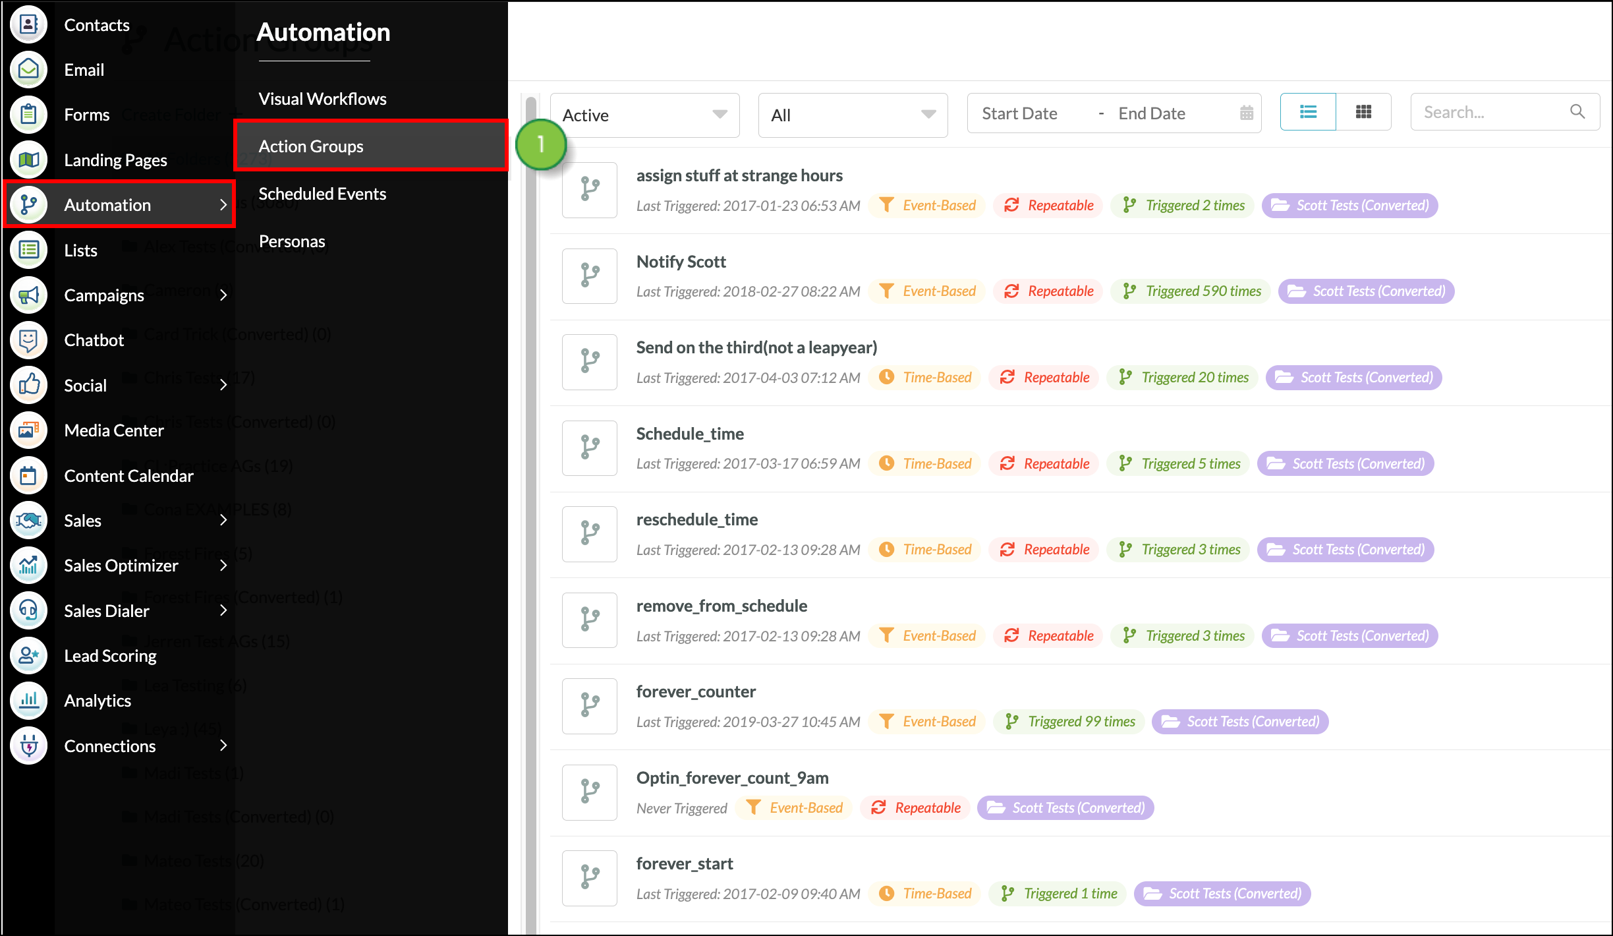Toggle the calendar picker for date range
This screenshot has height=936, width=1613.
[1245, 113]
